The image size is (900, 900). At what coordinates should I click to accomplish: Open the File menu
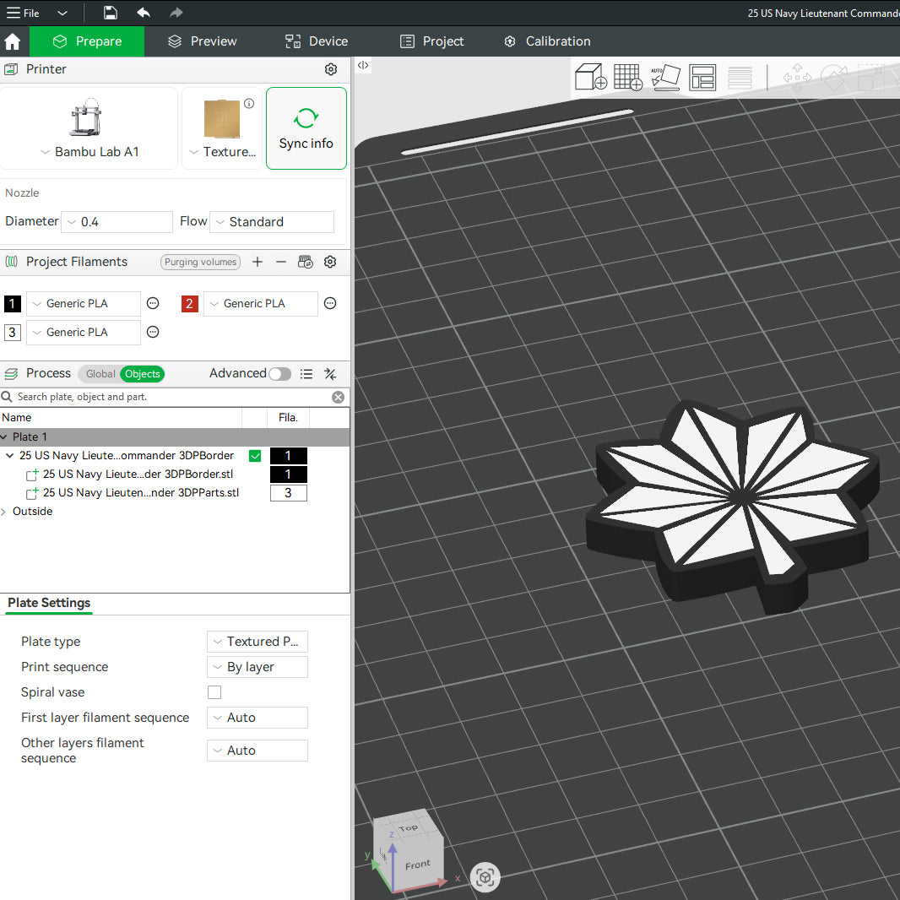(x=23, y=13)
